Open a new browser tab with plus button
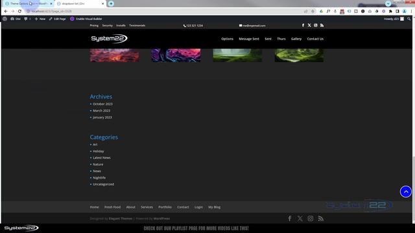415x233 pixels. point(111,3)
